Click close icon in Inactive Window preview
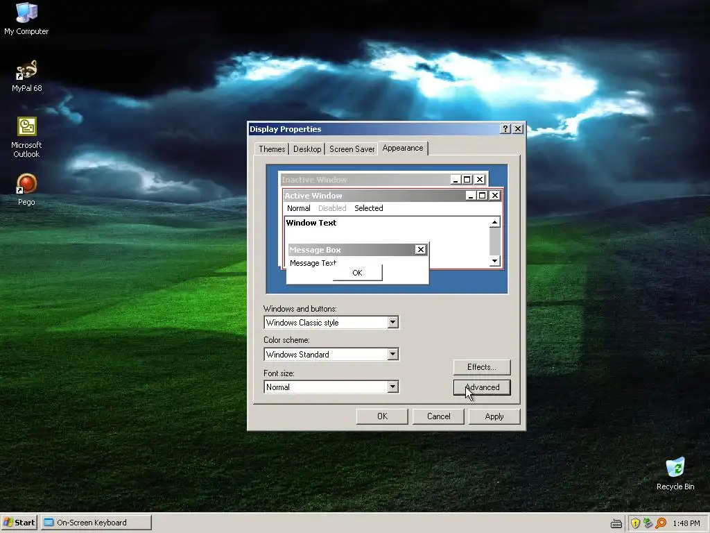Viewport: 710px width, 533px height. tap(480, 180)
